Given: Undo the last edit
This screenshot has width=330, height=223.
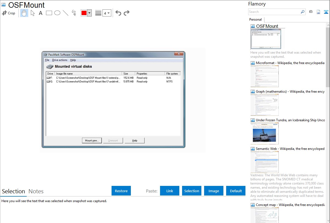Looking at the screenshot, I should click(118, 13).
